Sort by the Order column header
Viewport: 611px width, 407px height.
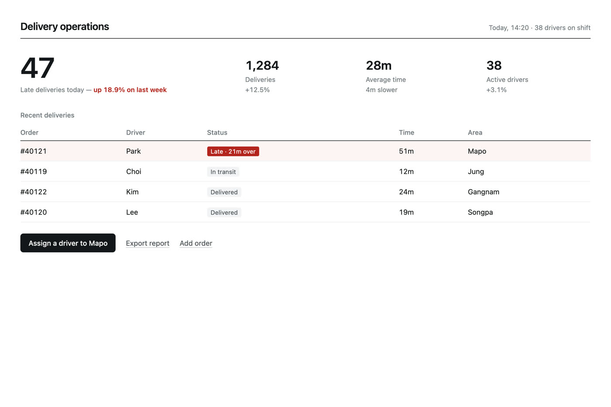tap(29, 132)
